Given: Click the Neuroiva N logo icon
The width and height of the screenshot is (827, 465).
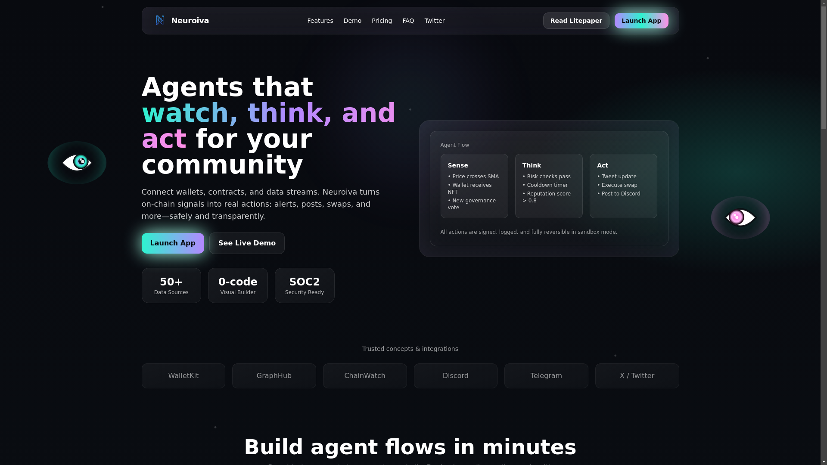Looking at the screenshot, I should [160, 20].
